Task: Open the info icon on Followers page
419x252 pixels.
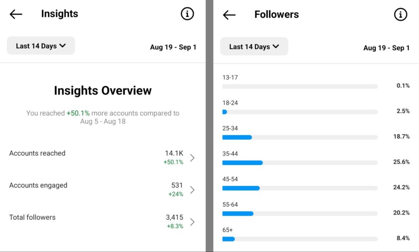Action: tap(400, 15)
